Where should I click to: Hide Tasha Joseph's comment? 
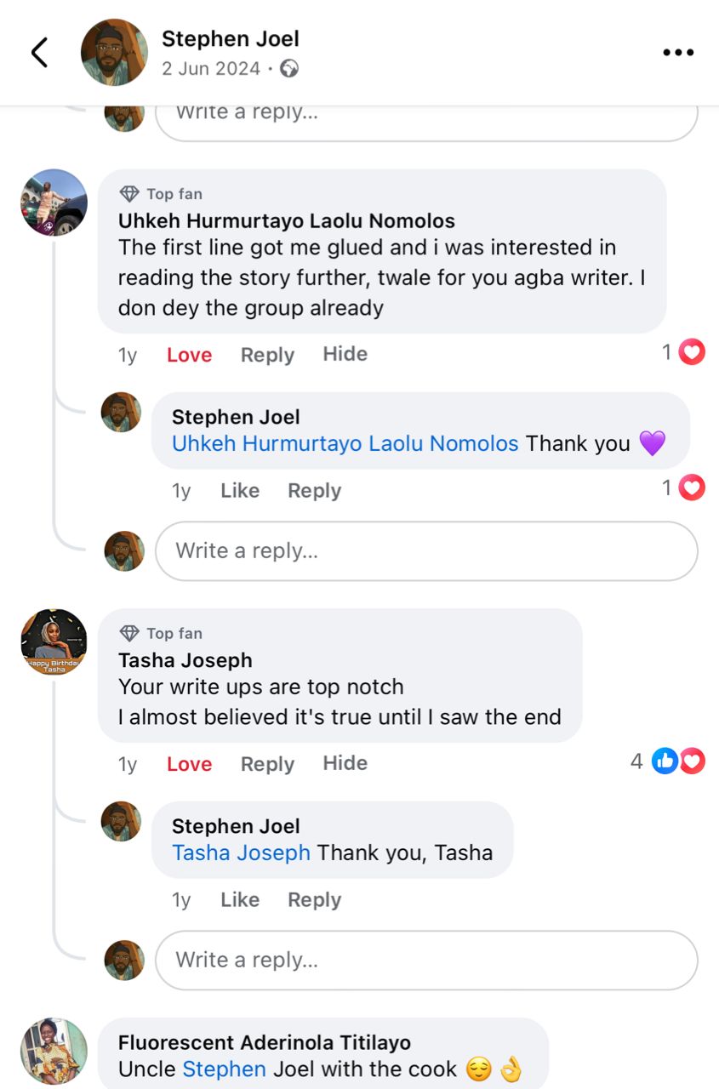(345, 763)
